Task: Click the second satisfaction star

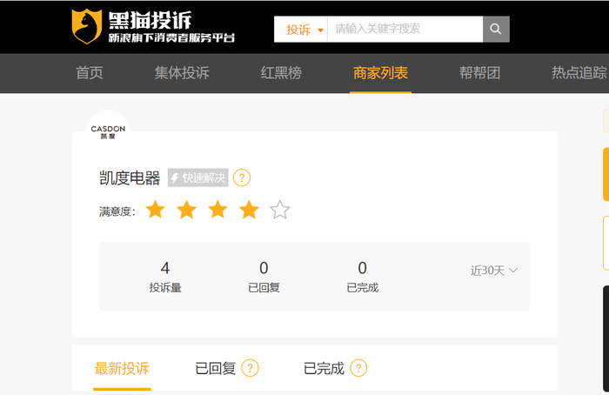Action: (186, 210)
